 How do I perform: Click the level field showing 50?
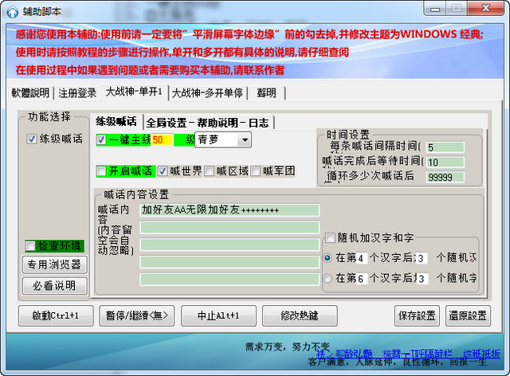pos(162,140)
